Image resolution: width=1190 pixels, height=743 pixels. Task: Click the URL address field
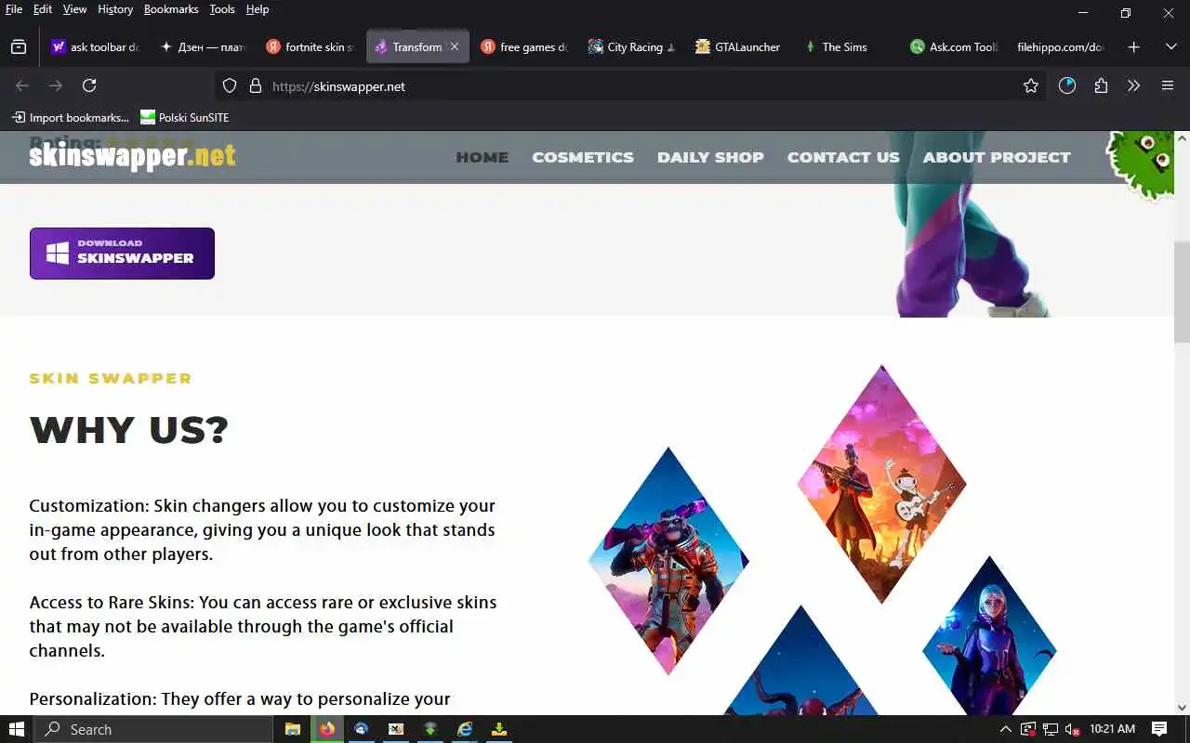pos(641,85)
